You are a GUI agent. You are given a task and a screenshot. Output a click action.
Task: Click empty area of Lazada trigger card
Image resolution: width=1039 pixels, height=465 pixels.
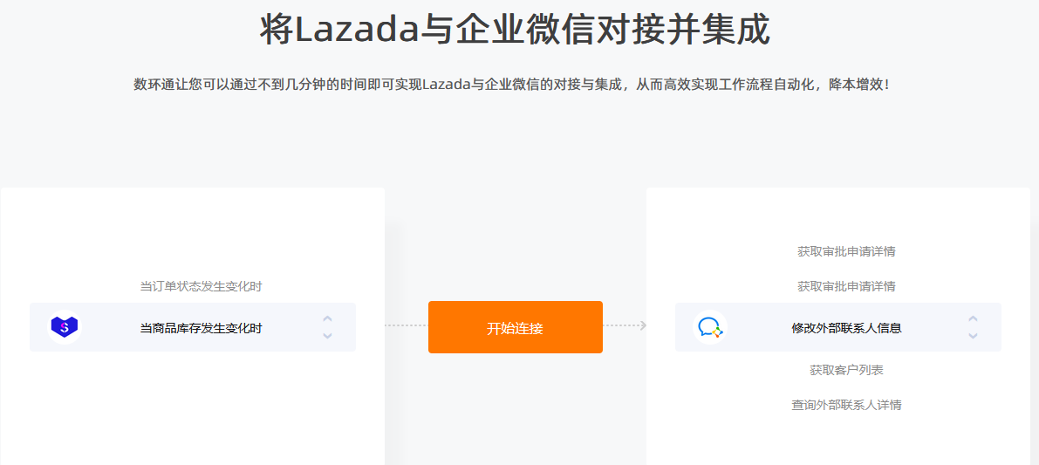coord(192,411)
